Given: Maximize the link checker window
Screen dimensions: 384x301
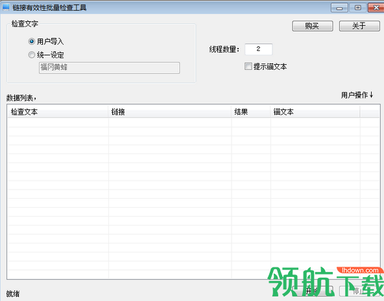Looking at the screenshot, I should tap(357, 8).
